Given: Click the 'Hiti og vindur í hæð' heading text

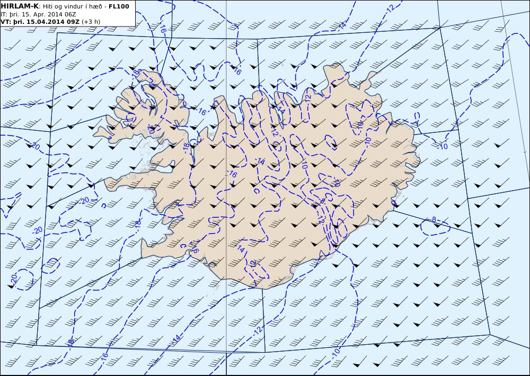Looking at the screenshot, I should coord(72,6).
